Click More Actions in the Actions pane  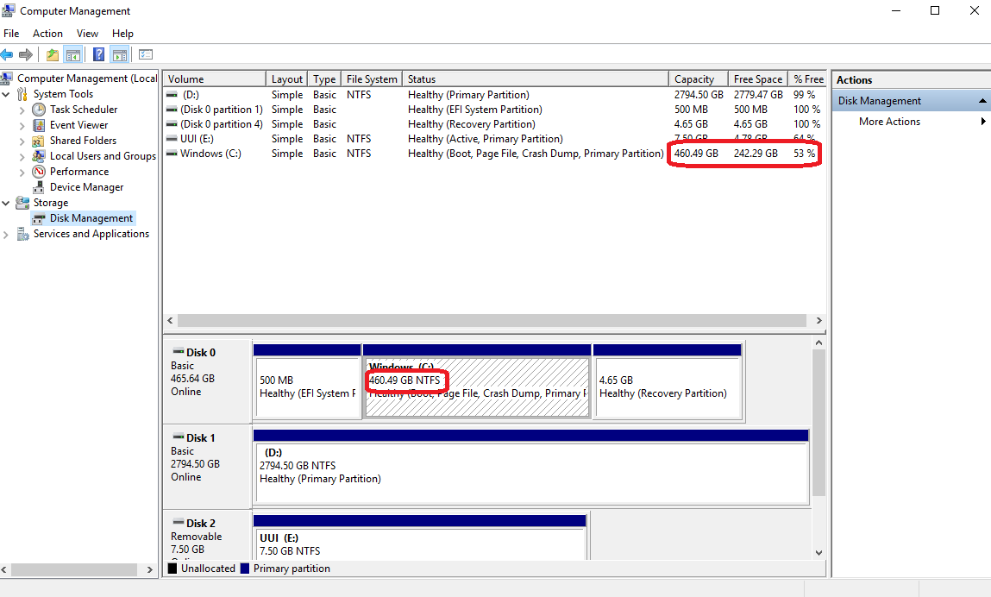click(889, 121)
